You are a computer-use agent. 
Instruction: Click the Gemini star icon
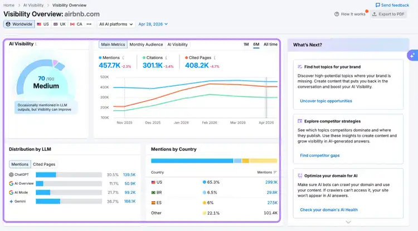point(11,201)
